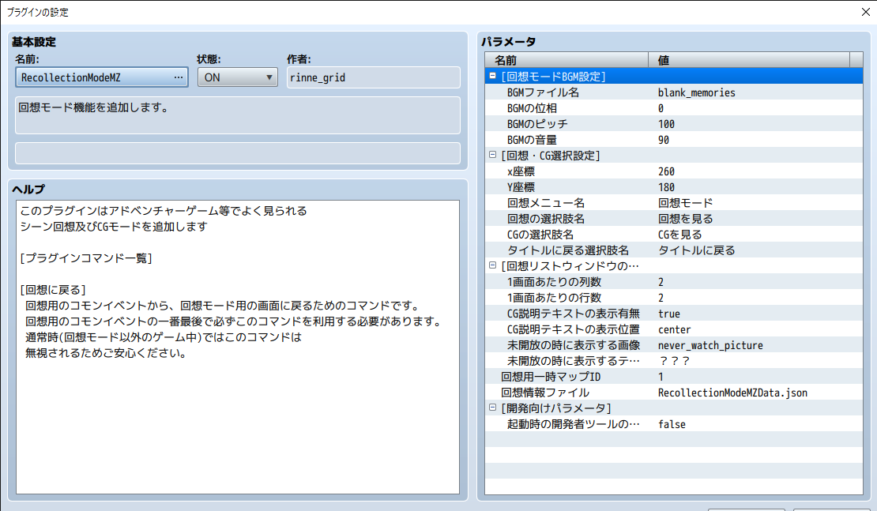This screenshot has height=511, width=877.
Task: Edit the x座標 value of 260
Action: click(x=711, y=171)
